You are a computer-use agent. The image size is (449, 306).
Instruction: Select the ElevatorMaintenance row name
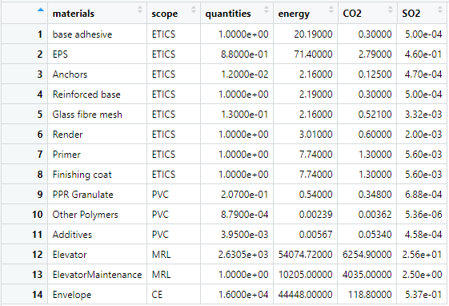click(97, 275)
